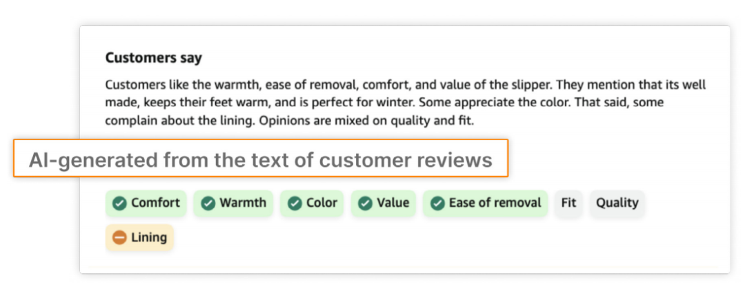Click the 'Customers say' heading
Screen dimensions: 745x287
click(x=153, y=58)
